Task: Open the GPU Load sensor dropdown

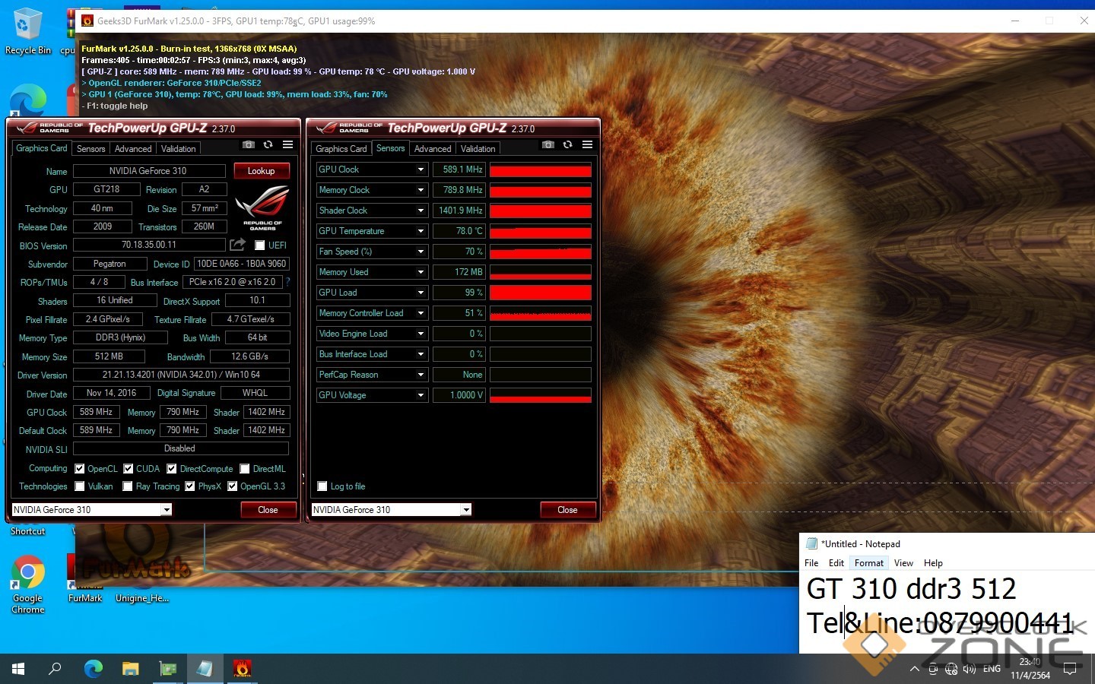Action: [x=421, y=293]
